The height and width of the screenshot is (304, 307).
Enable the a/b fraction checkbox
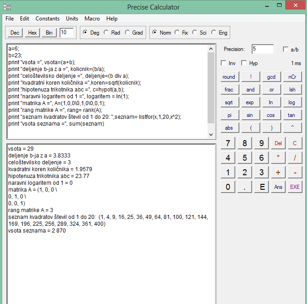[286, 49]
